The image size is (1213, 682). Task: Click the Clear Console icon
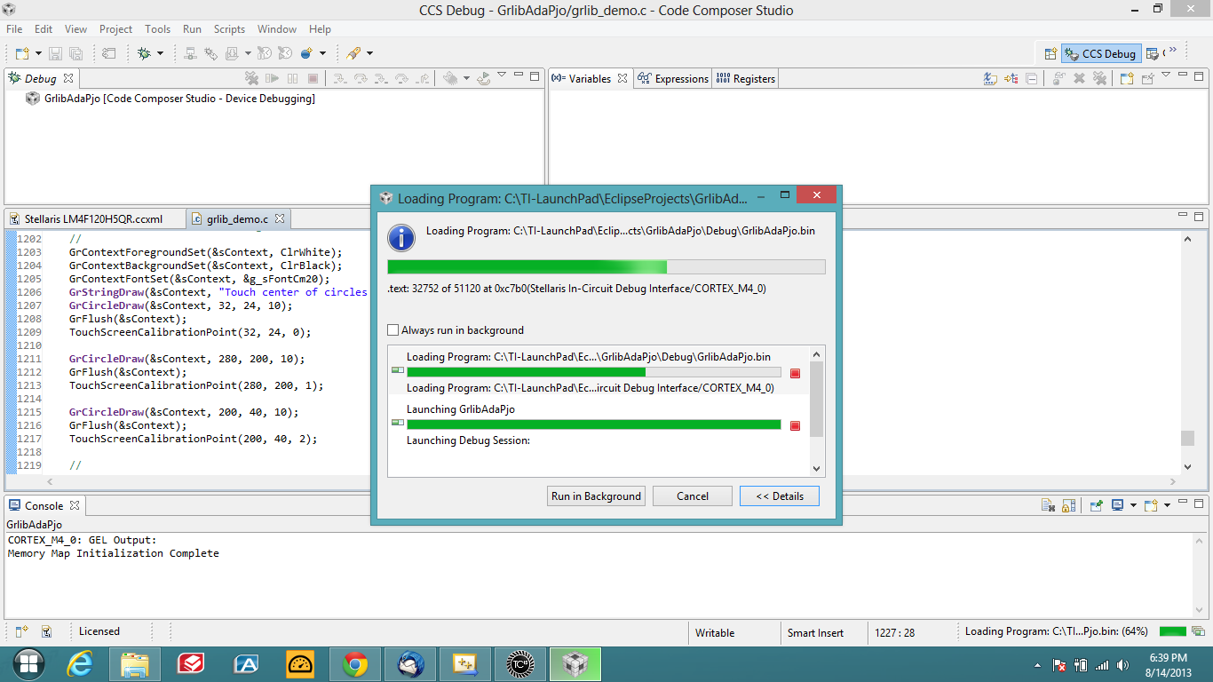(1049, 505)
